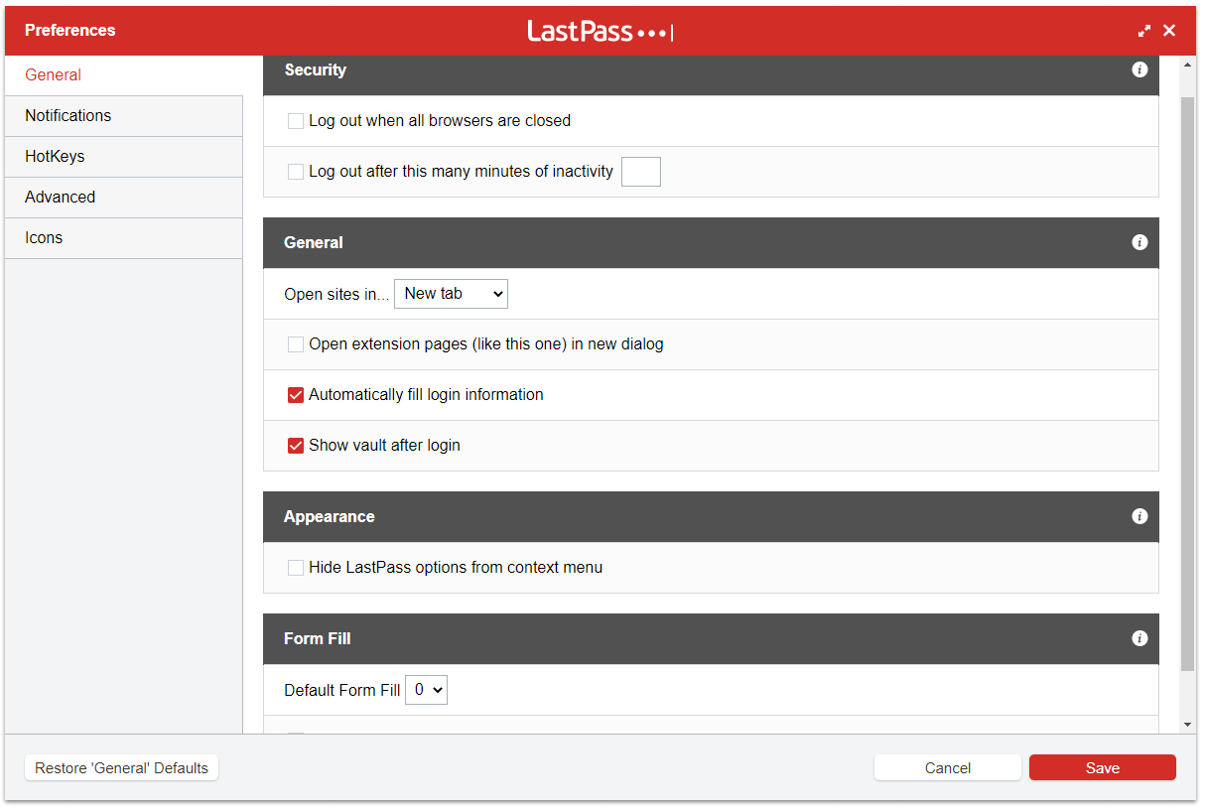Save the preference changes

(1102, 767)
